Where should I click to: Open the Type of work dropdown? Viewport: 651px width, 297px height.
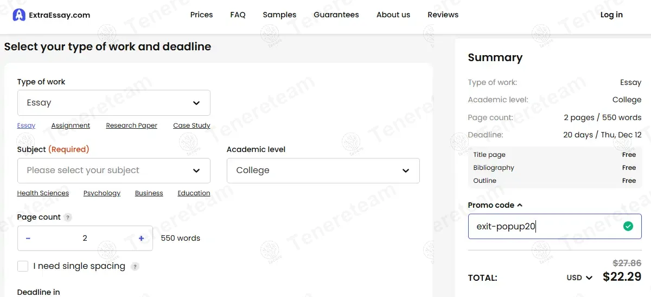click(x=113, y=103)
